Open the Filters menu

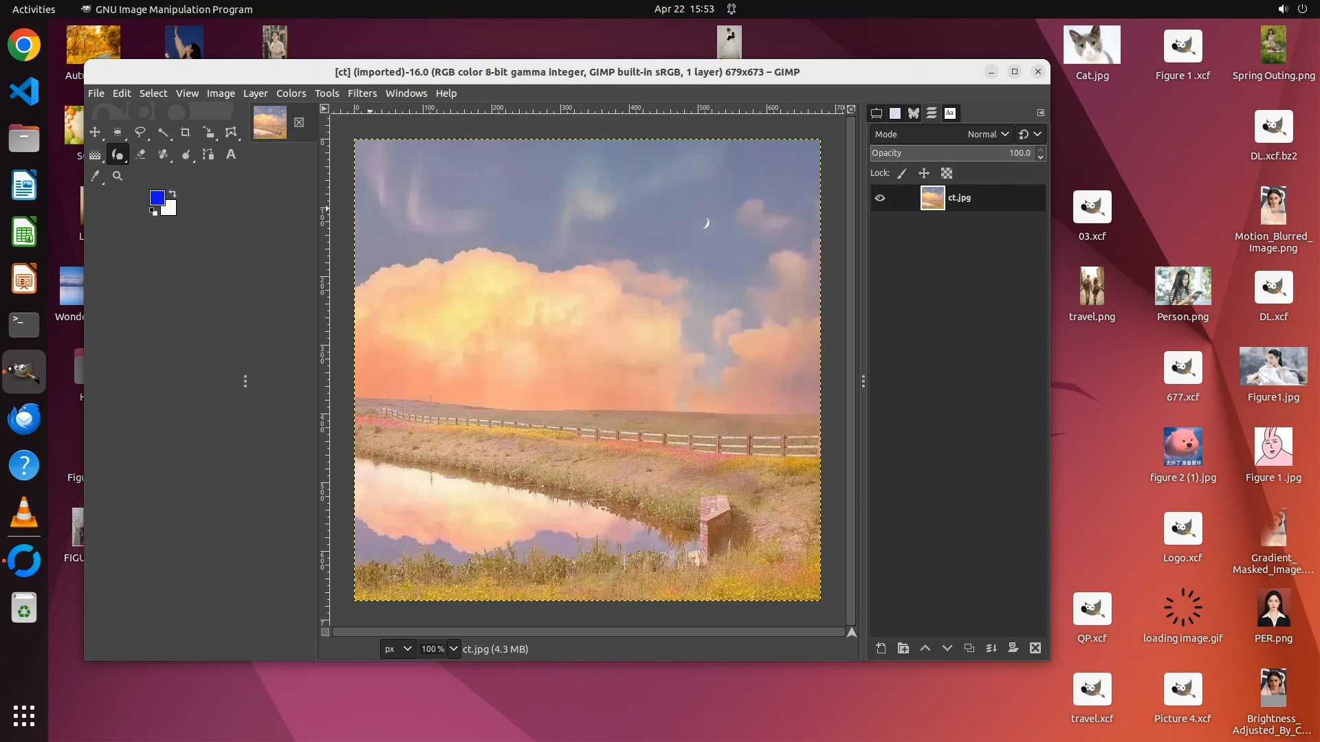362,93
